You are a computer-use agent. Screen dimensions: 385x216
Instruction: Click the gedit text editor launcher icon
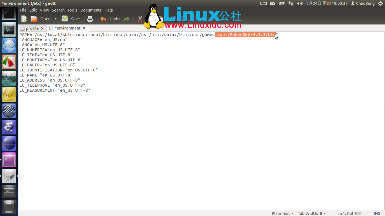[9, 176]
